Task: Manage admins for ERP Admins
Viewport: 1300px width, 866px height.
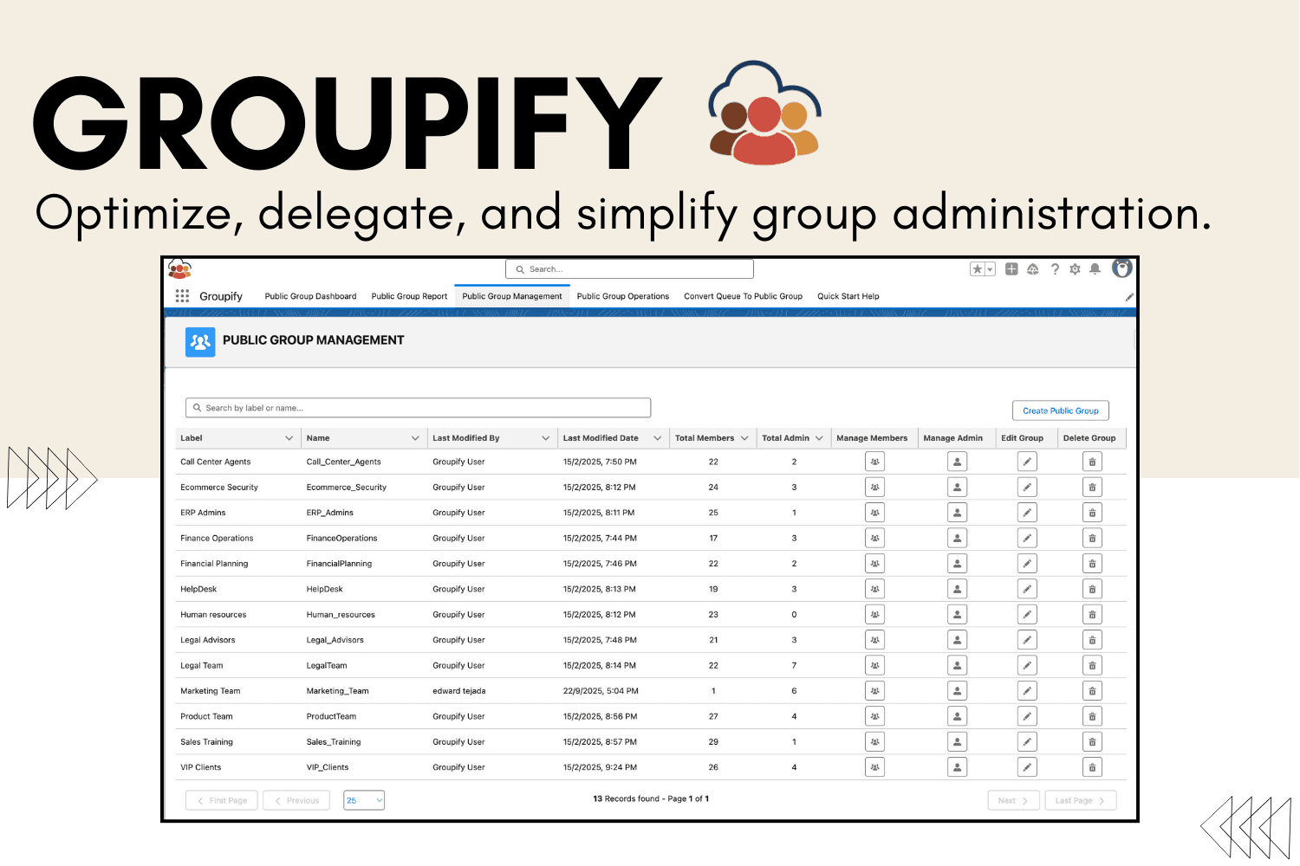Action: pyautogui.click(x=957, y=513)
